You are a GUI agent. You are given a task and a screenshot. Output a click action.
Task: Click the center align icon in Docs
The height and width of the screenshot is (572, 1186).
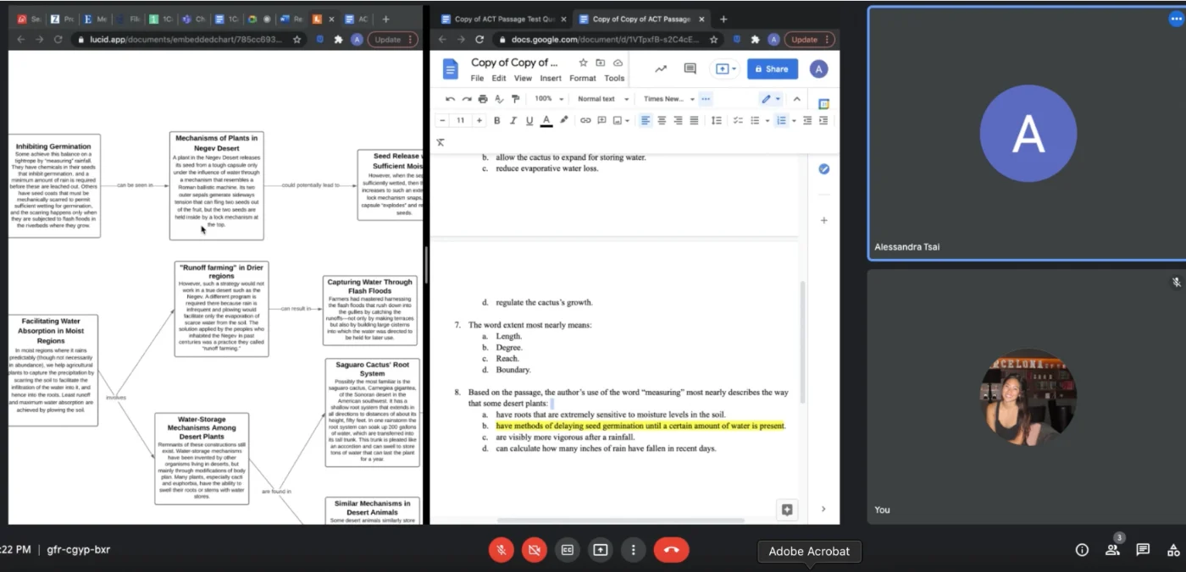(x=662, y=121)
